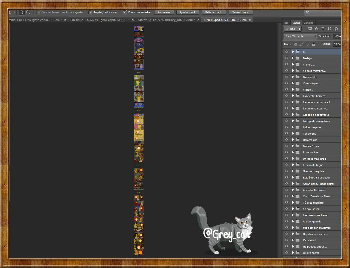350x268 pixels.
Task: Expand the Y me salgan... group
Action: (x=293, y=83)
